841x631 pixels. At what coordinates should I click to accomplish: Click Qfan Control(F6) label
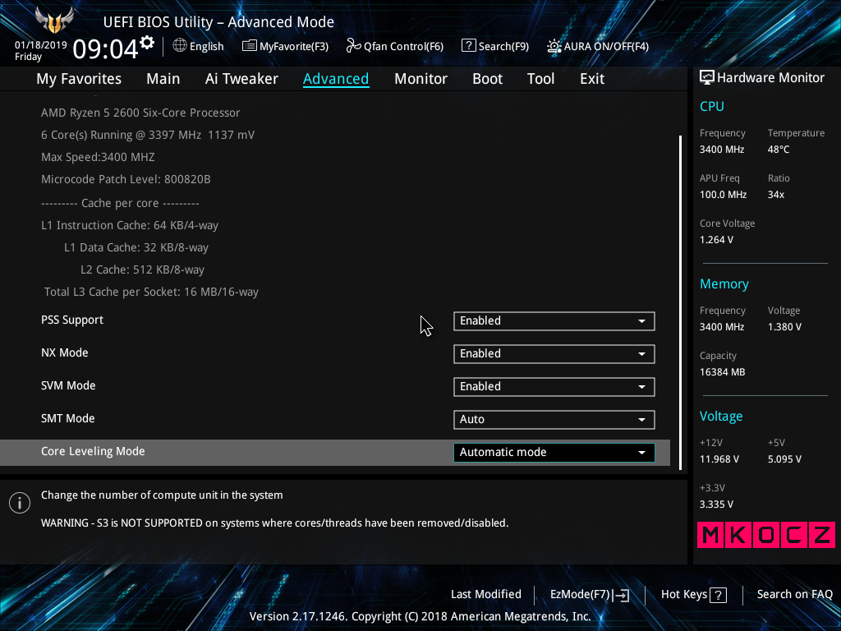pos(403,46)
